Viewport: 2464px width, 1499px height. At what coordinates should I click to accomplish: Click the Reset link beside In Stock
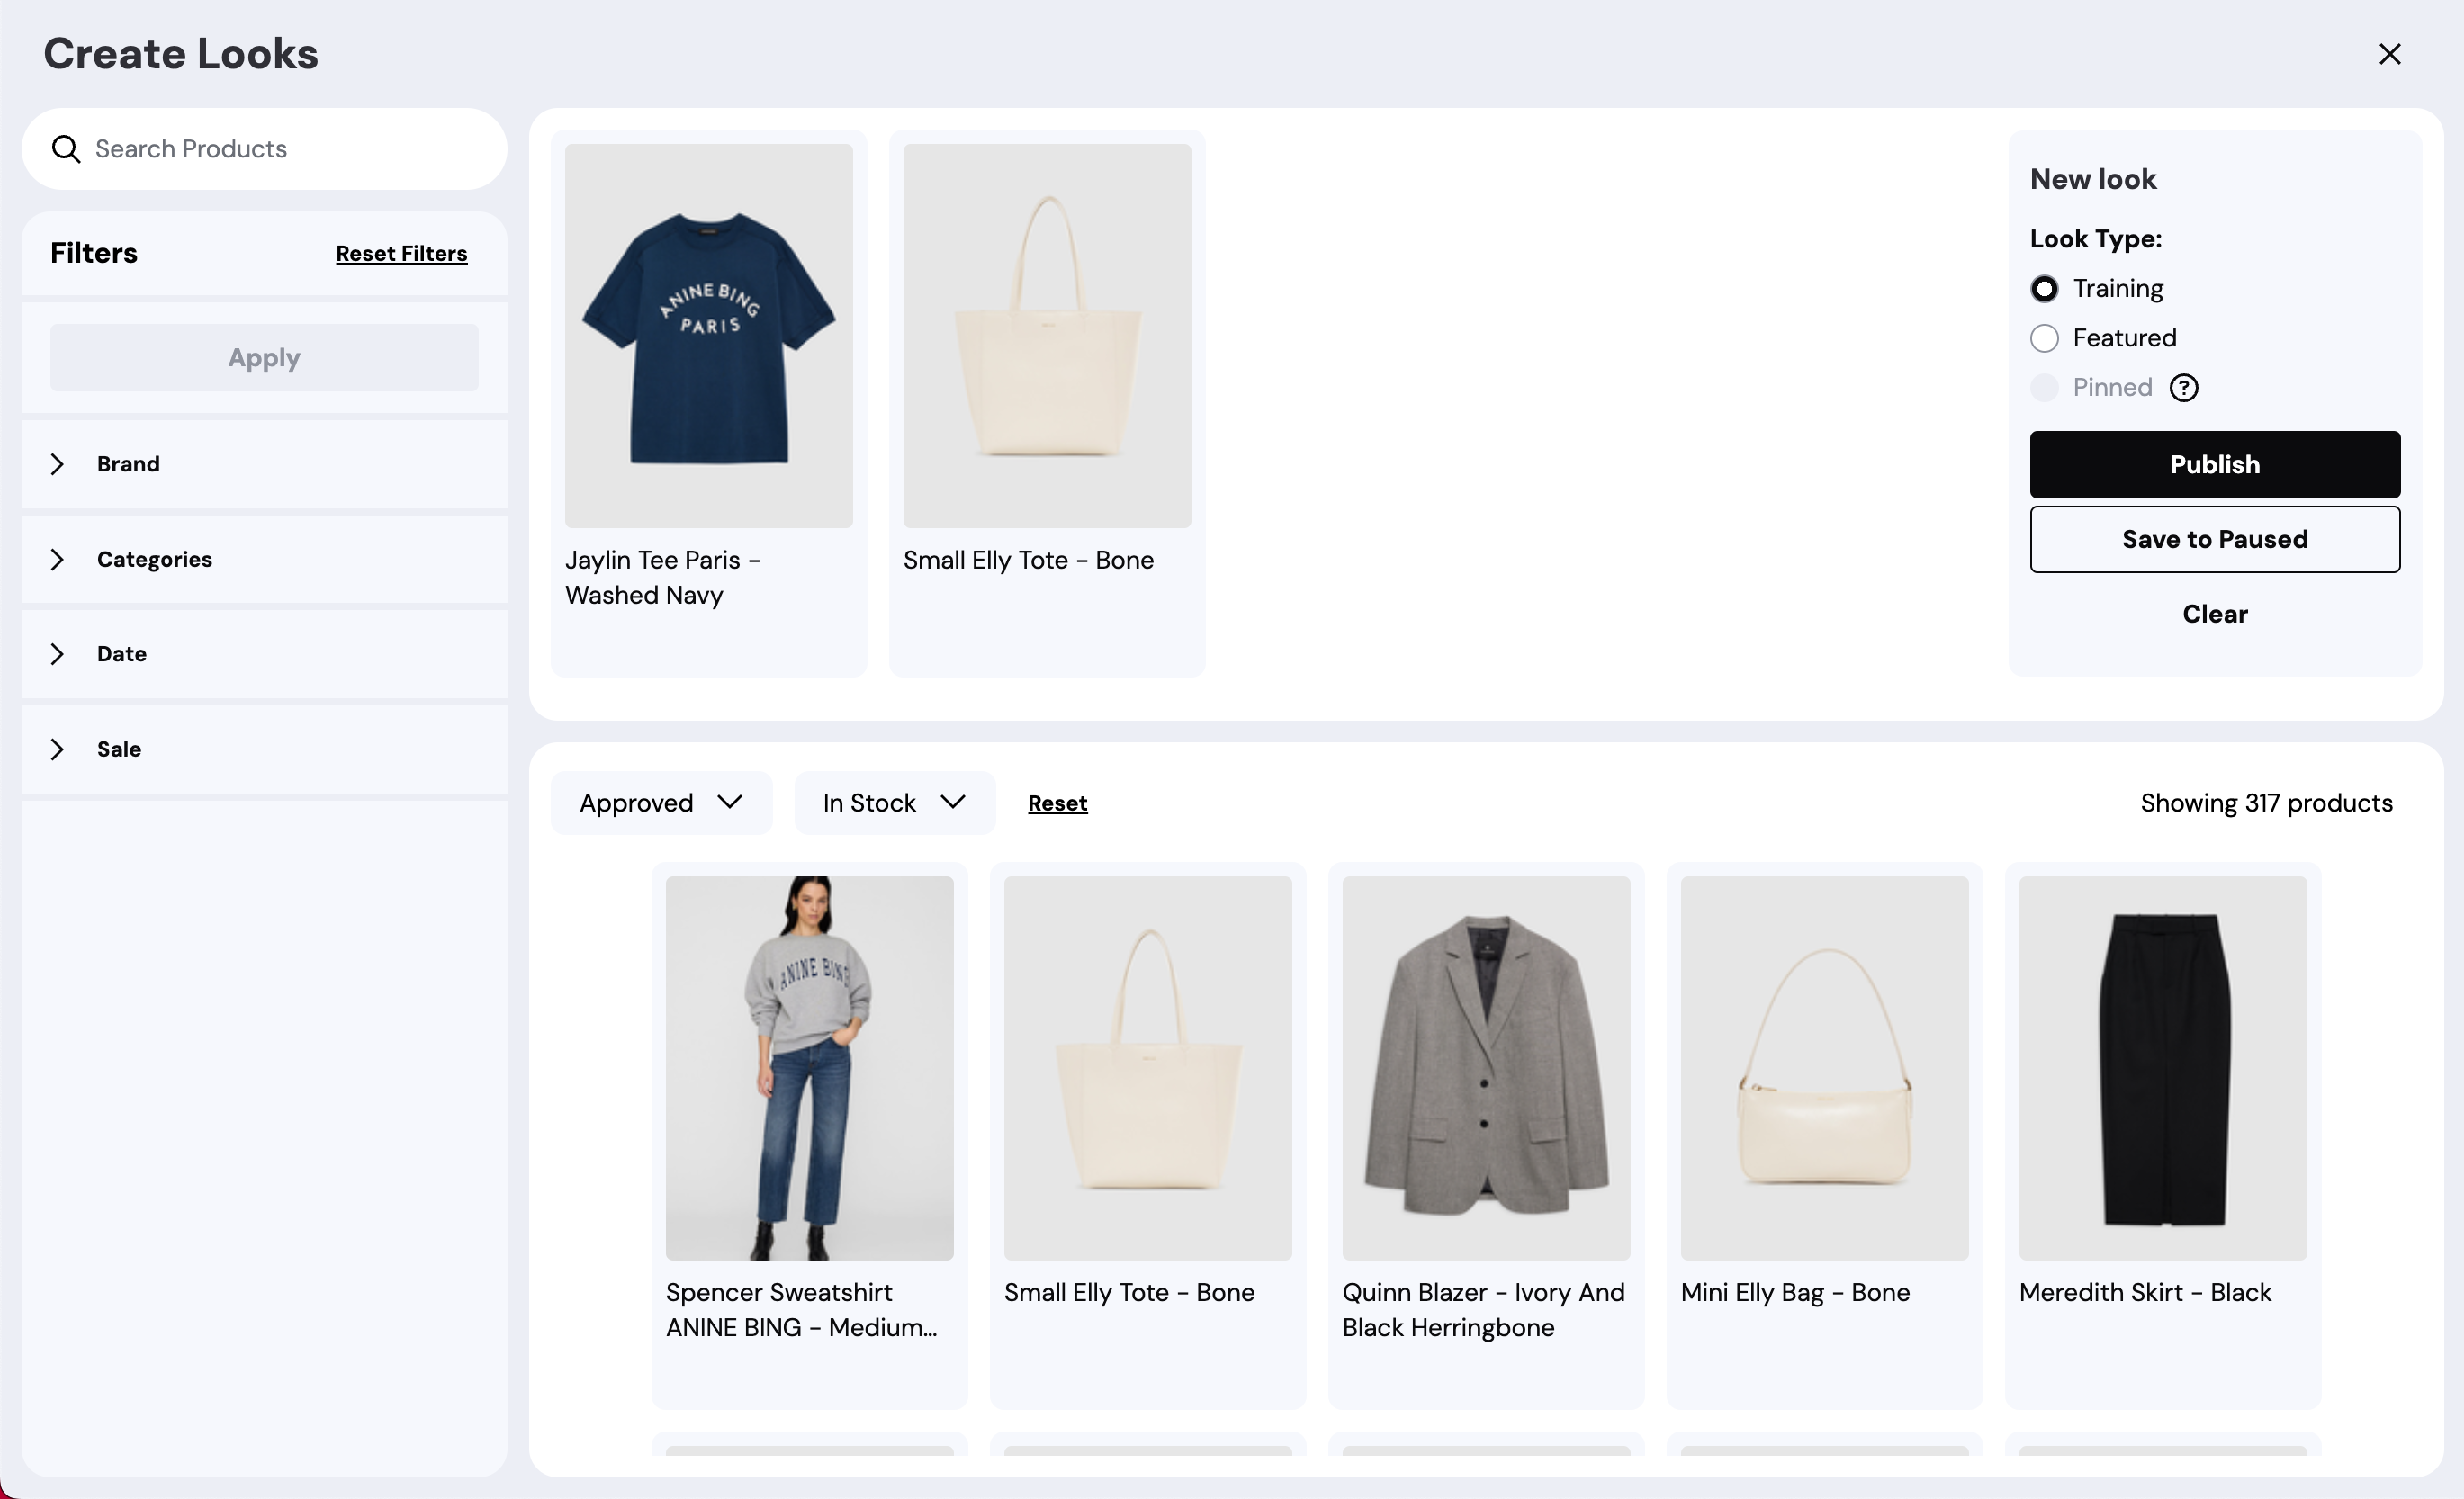tap(1057, 803)
